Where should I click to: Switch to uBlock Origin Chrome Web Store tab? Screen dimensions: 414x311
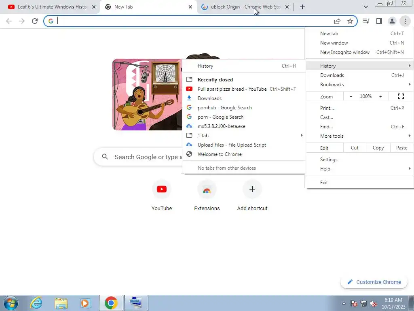[242, 7]
